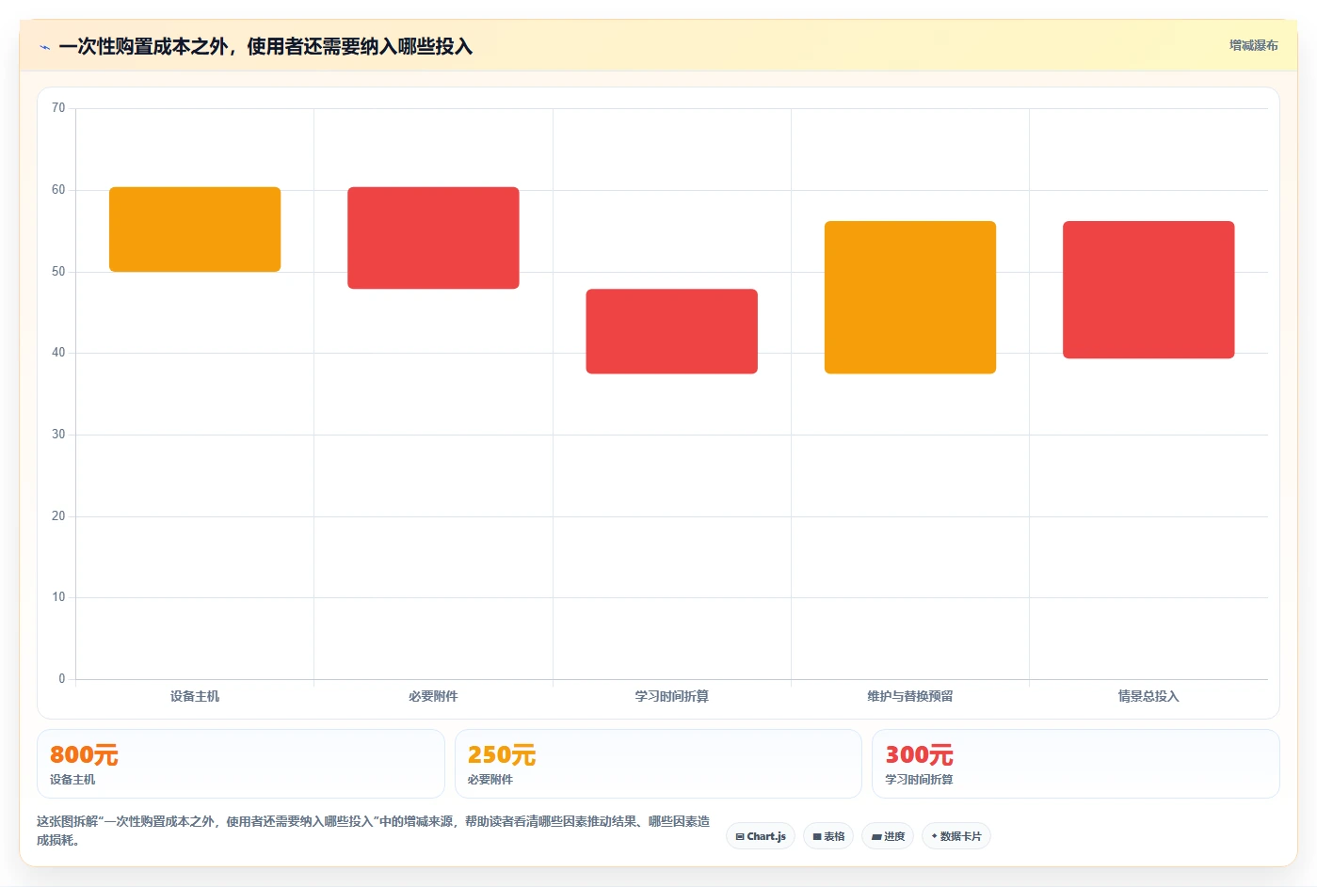
Task: Select the 250元 必要附件 card
Action: pyautogui.click(x=658, y=764)
